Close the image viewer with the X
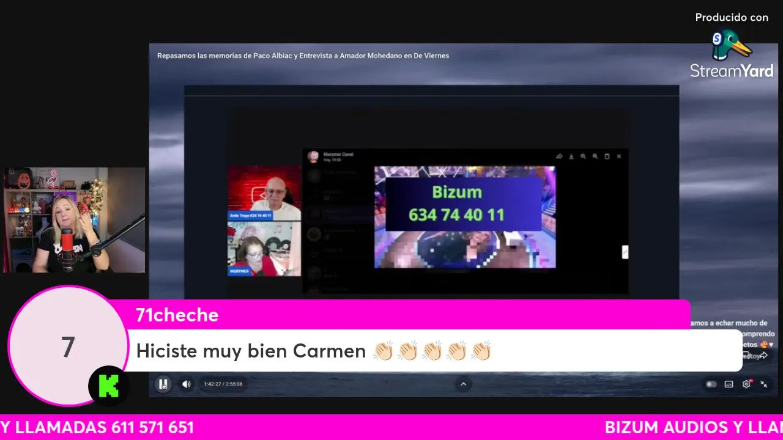The width and height of the screenshot is (783, 440). click(x=619, y=156)
